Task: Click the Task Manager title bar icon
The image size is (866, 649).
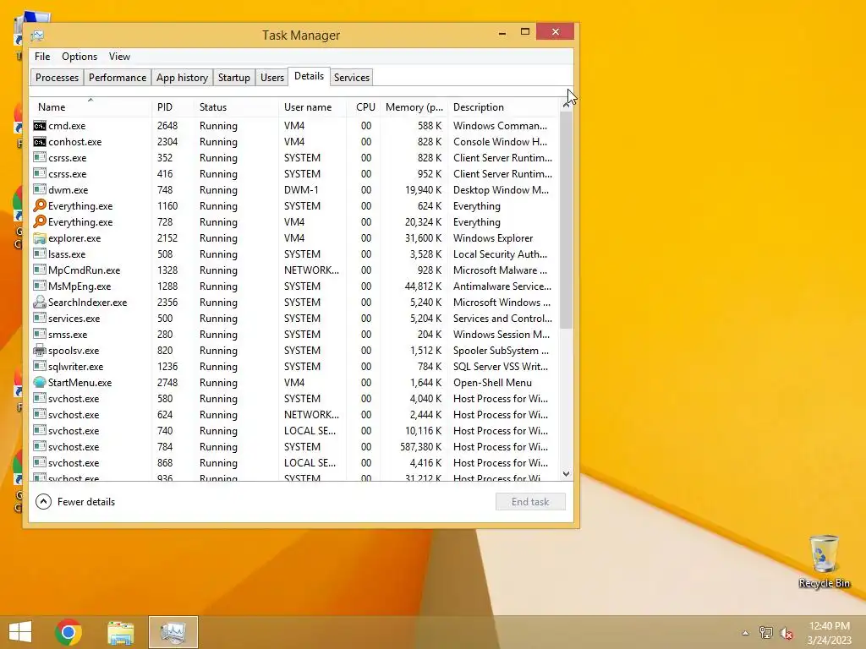Action: [x=37, y=35]
